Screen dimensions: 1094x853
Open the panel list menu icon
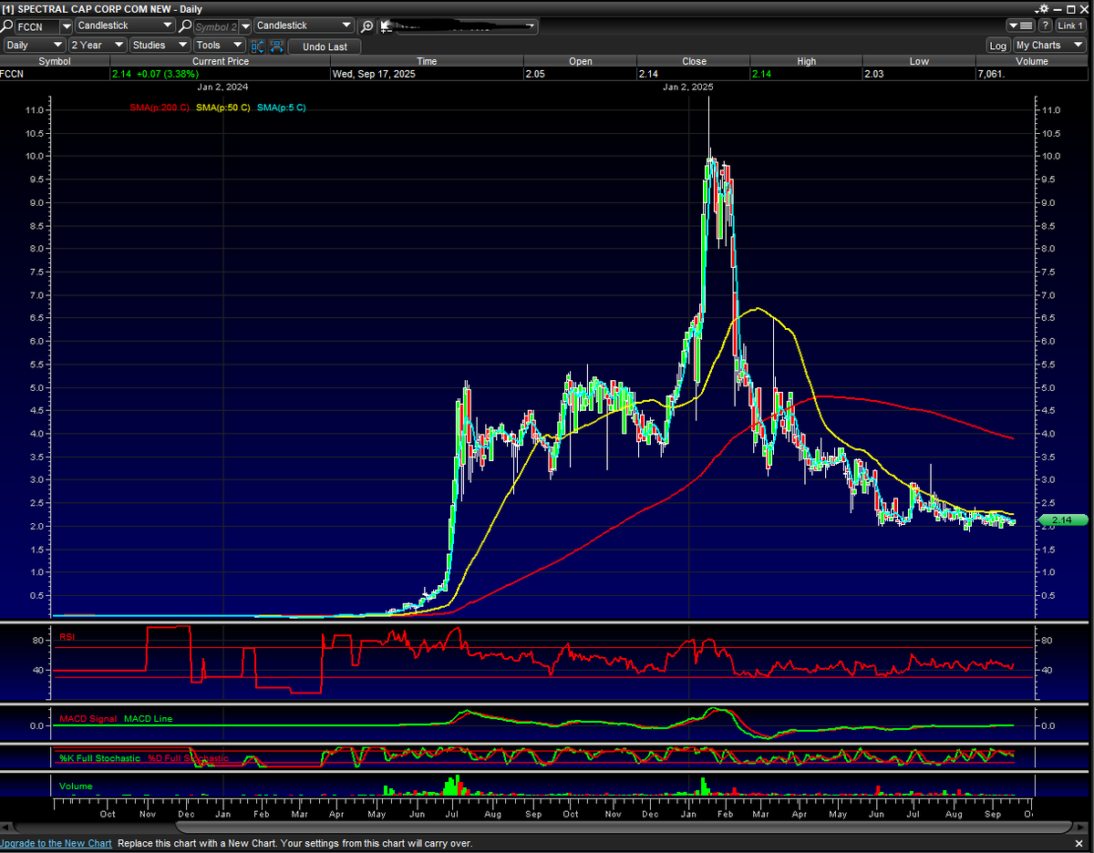click(x=1021, y=26)
